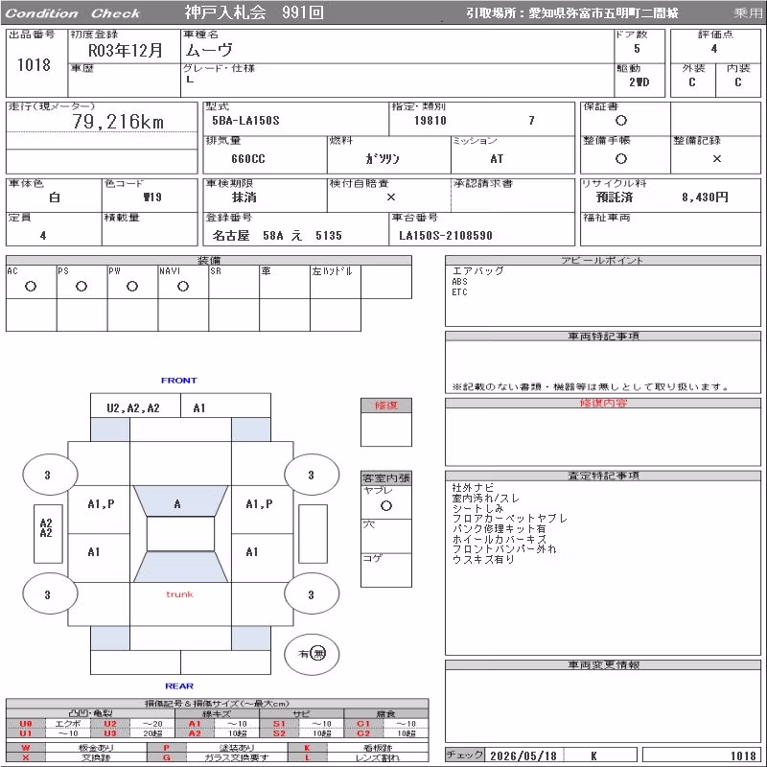This screenshot has width=767, height=767.
Task: Click the 引取場所 pickup location text
Action: [571, 13]
